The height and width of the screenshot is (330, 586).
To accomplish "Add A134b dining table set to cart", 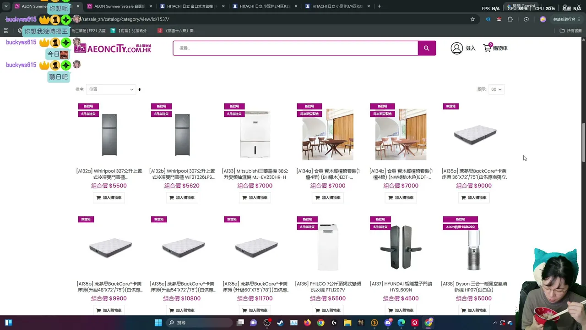I will pyautogui.click(x=401, y=198).
